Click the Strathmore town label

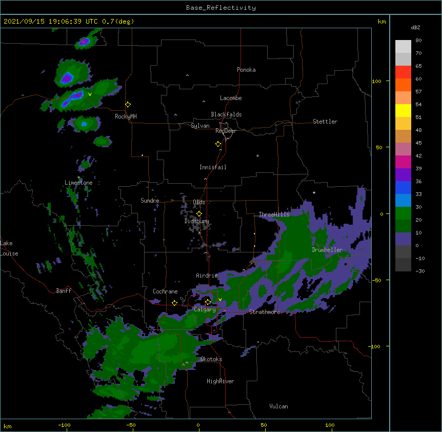click(265, 312)
